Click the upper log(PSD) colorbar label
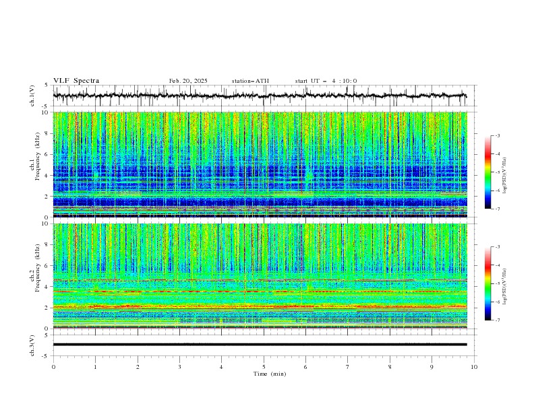 (x=504, y=176)
